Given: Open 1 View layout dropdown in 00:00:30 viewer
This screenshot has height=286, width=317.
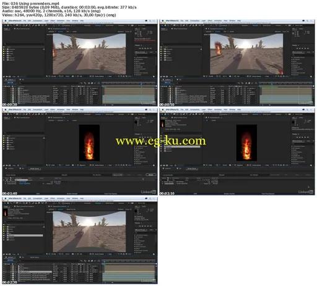Looking at the screenshot, I should coord(110,76).
